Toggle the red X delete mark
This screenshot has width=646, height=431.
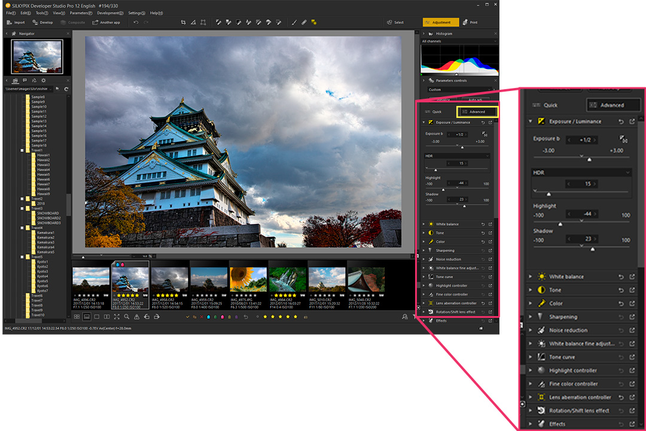point(202,317)
